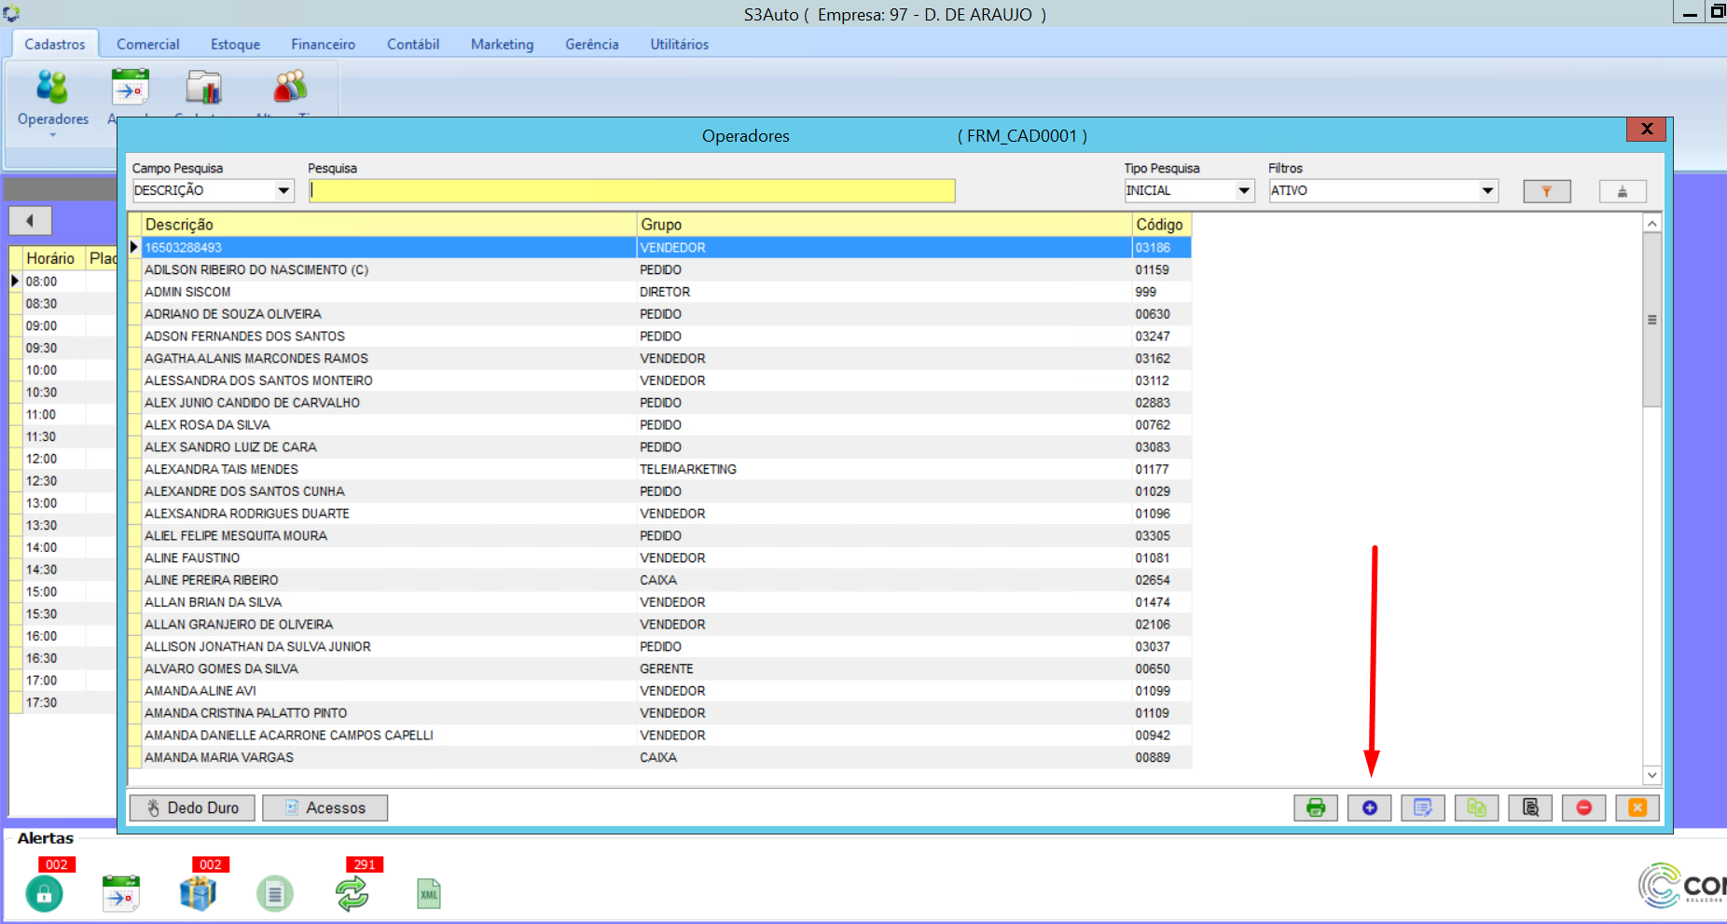Click the orange X cancel button
This screenshot has height=924, width=1727.
[1637, 807]
